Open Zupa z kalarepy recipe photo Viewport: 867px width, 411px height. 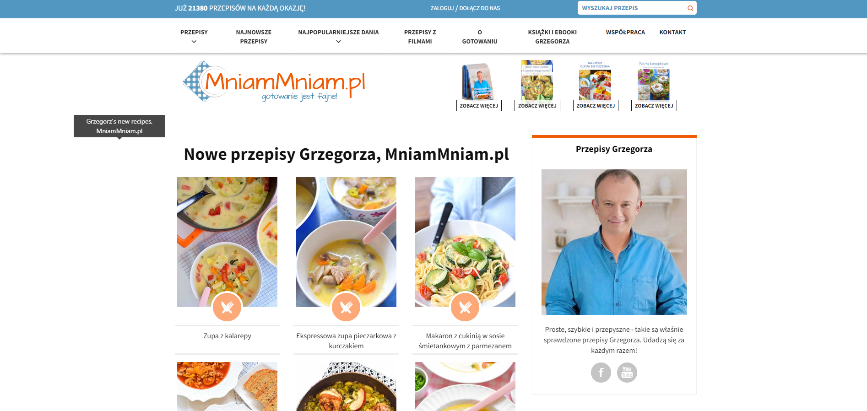pyautogui.click(x=227, y=242)
